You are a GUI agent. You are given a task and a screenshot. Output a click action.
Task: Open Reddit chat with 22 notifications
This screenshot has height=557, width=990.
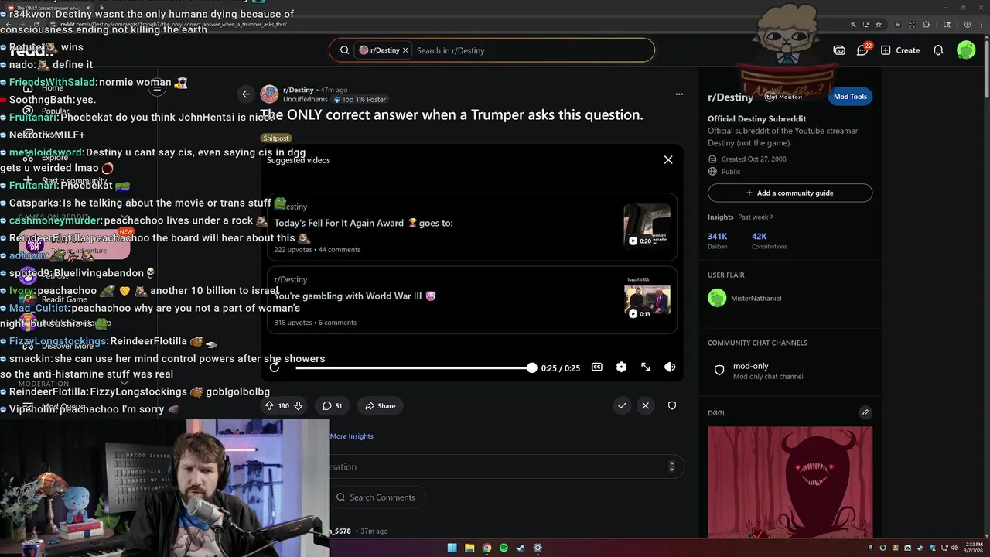tap(863, 50)
